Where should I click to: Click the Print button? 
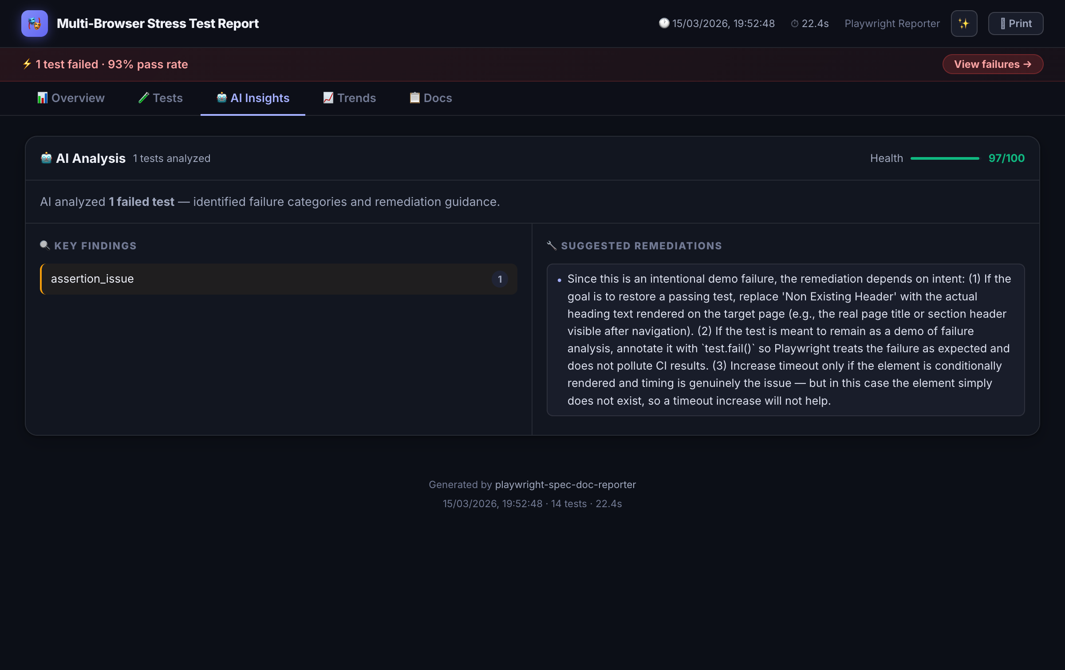coord(1015,23)
